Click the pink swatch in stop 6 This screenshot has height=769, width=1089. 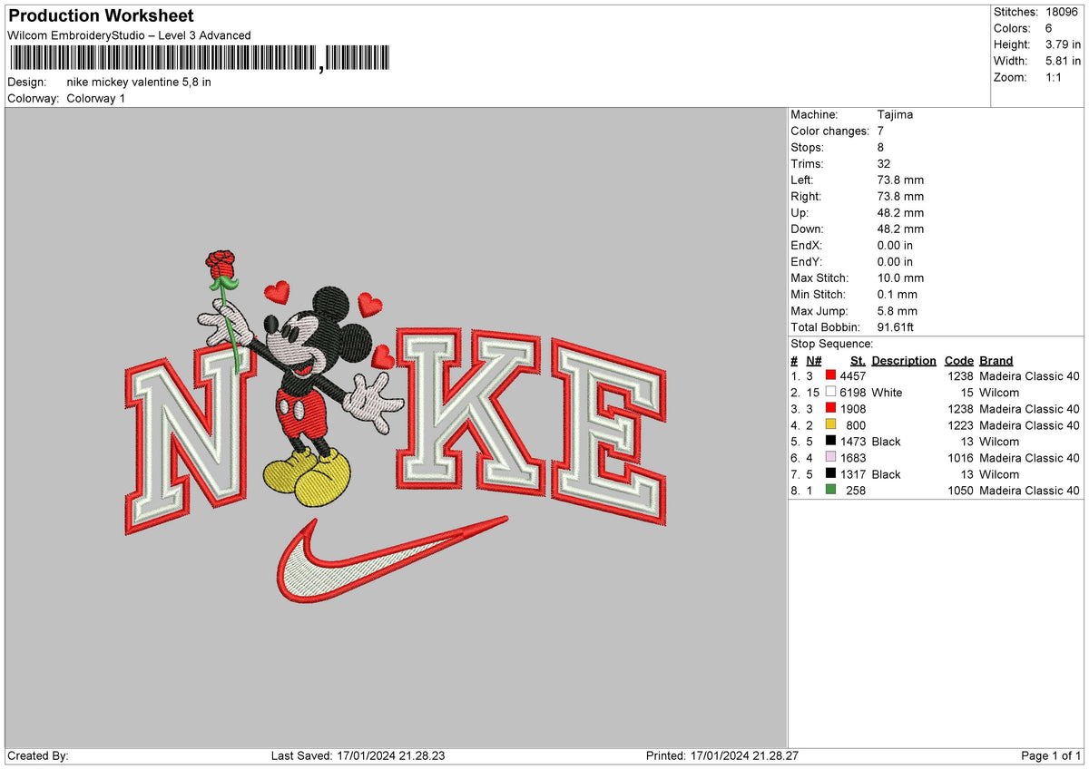pos(830,458)
